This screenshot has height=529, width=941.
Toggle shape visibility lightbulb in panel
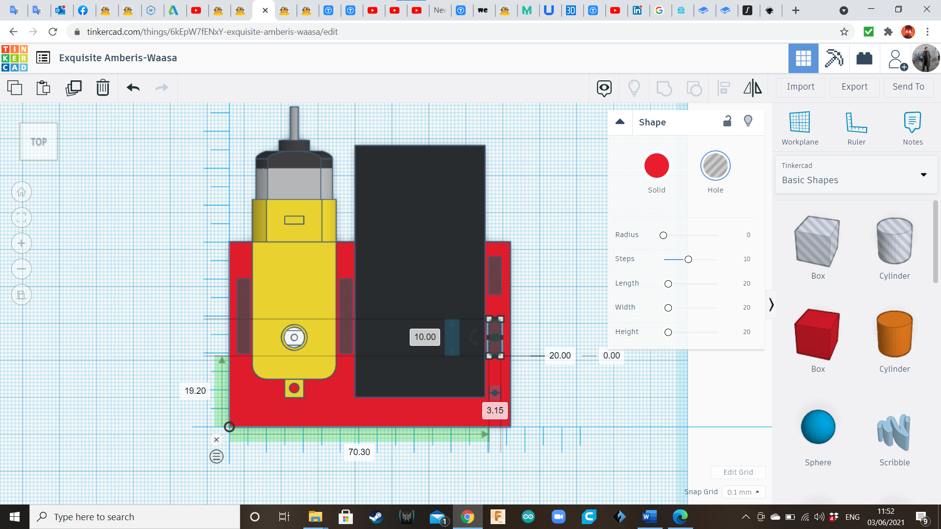tap(748, 121)
